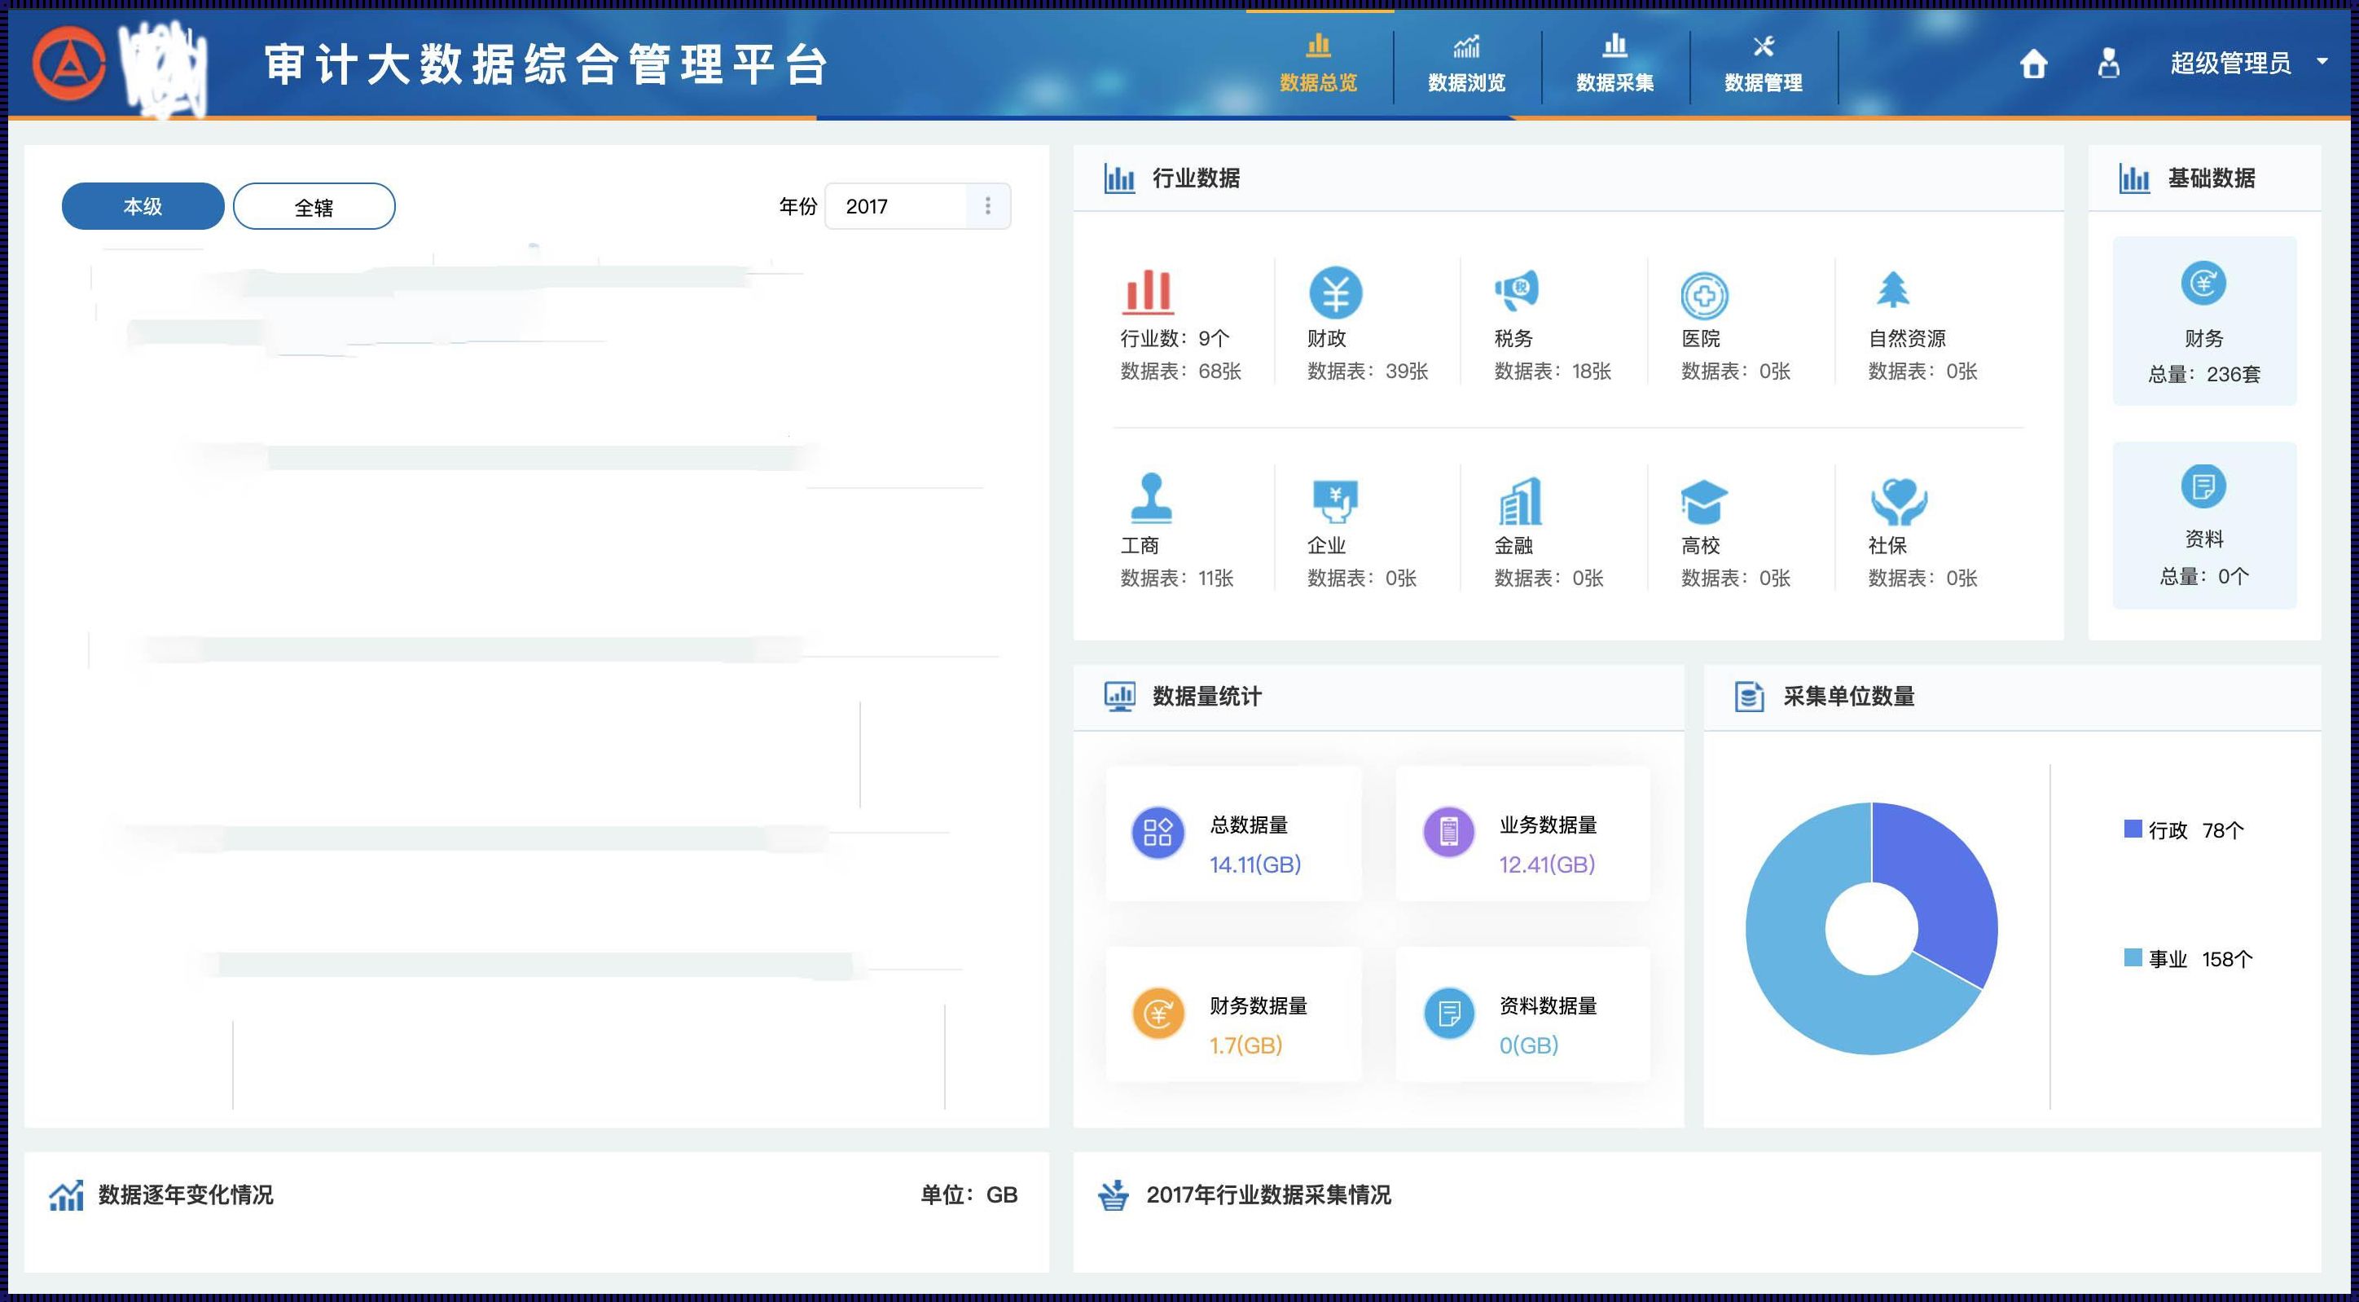Click the 行业数据 panel header icon
The width and height of the screenshot is (2359, 1302).
click(1119, 178)
